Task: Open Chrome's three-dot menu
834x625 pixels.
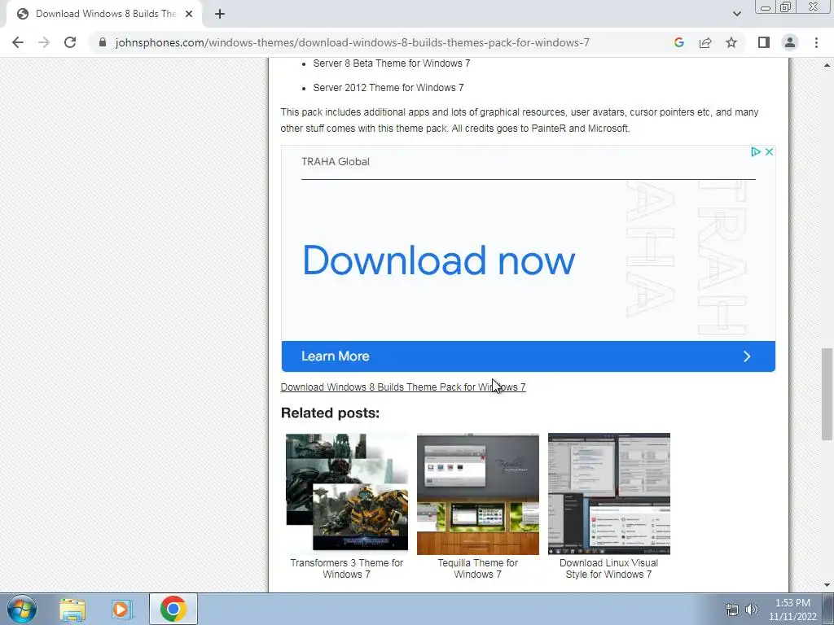Action: click(816, 42)
